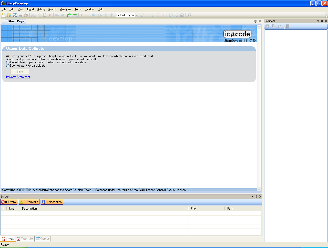
Task: Click the Next bookmark toolbar icon
Action: (x=177, y=15)
